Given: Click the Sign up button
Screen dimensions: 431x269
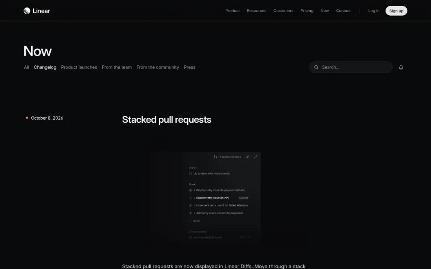Looking at the screenshot, I should pos(397,11).
